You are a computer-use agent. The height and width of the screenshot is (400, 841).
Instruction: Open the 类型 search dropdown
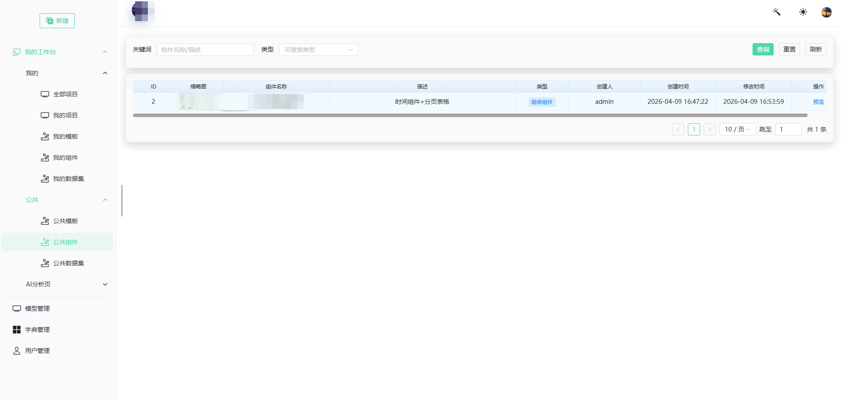(x=319, y=50)
